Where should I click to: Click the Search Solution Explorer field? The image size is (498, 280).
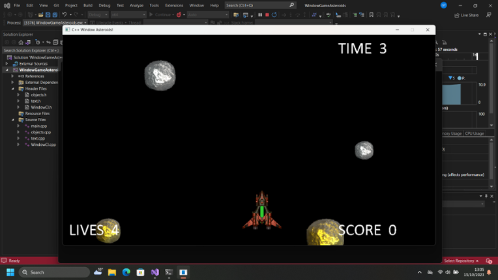click(x=31, y=50)
